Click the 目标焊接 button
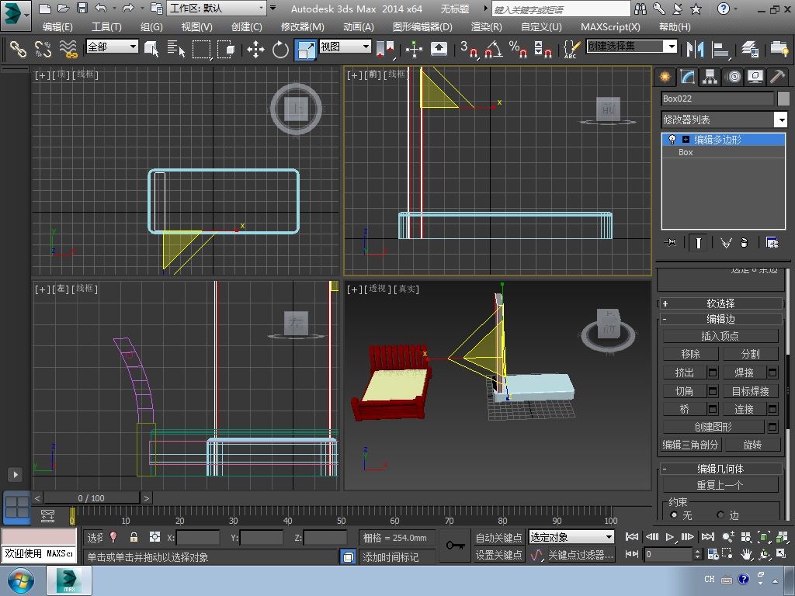 [x=750, y=391]
